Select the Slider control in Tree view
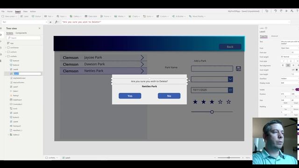The width and height of the screenshot is (299, 168). tap(14, 91)
